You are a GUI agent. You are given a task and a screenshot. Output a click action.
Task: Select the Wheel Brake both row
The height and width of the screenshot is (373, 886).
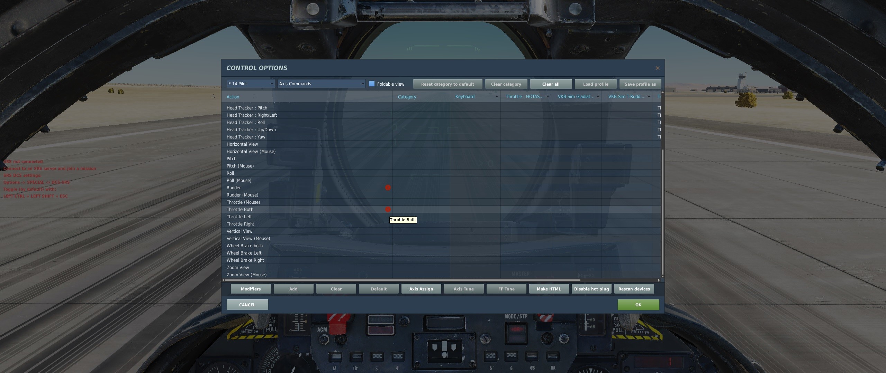[x=441, y=246]
